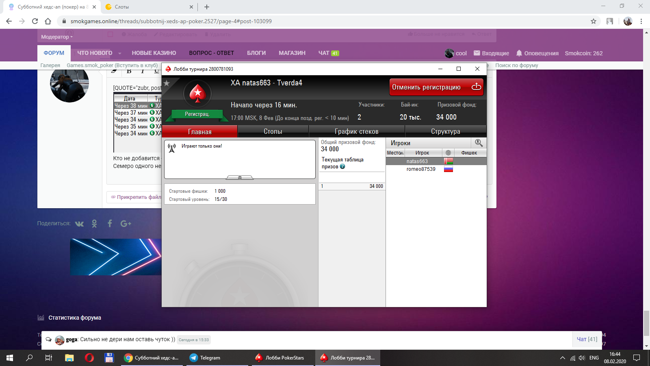Open Галерея link
This screenshot has height=366, width=650.
(50, 65)
